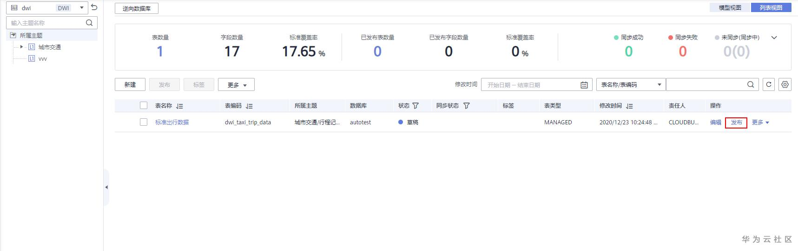This screenshot has height=251, width=798.
Task: Filter by 状态 funnel icon
Action: tap(415, 106)
